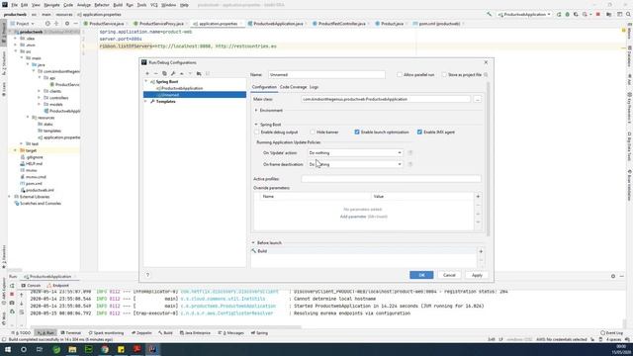Open Project panel settings gear icon
The height and width of the screenshot is (356, 633).
(67, 24)
